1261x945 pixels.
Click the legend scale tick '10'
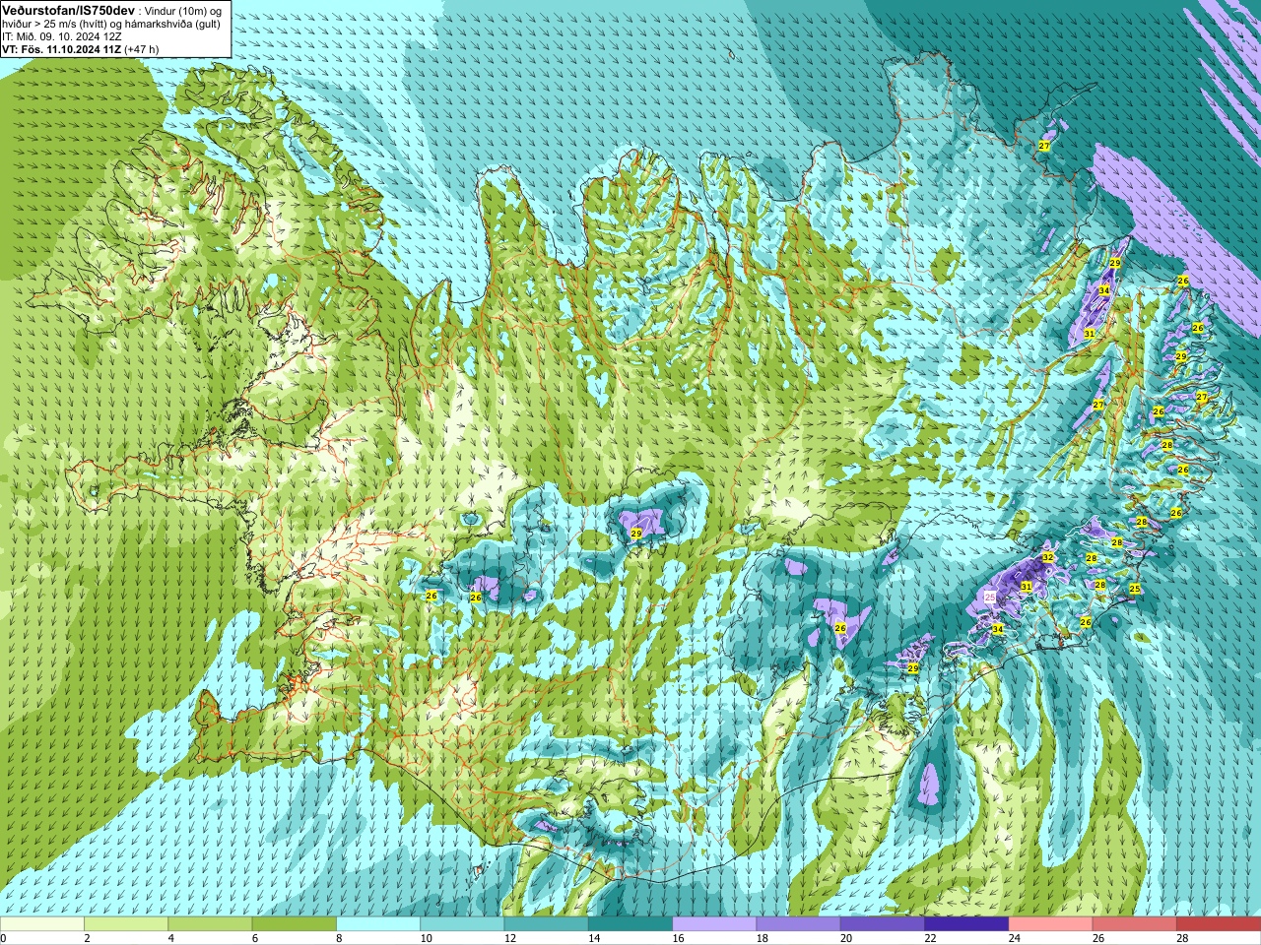point(426,938)
